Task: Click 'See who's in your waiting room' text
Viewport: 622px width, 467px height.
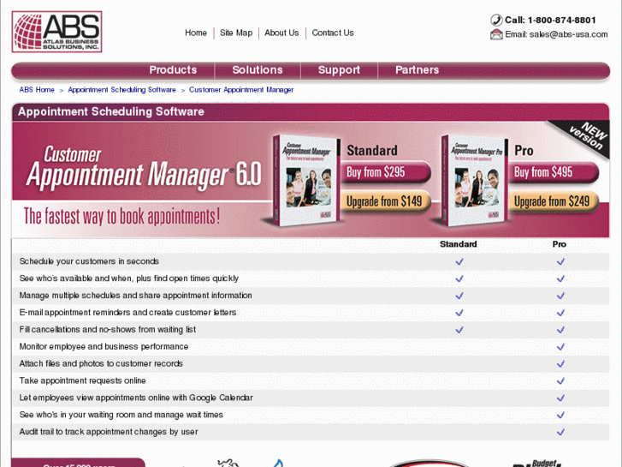Action: [x=121, y=415]
